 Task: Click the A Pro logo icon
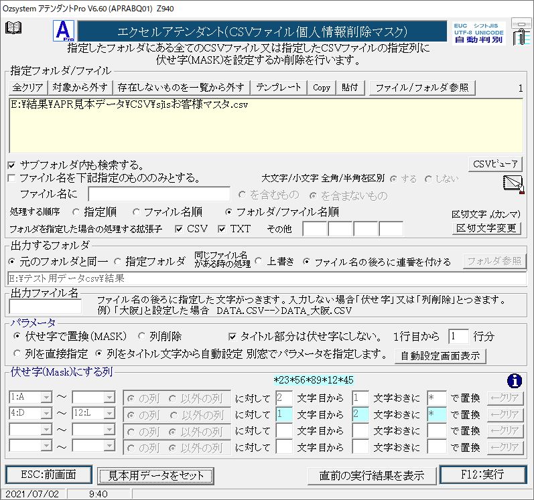click(64, 31)
